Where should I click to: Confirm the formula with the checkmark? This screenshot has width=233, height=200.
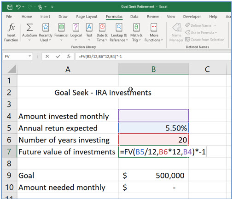[58, 57]
